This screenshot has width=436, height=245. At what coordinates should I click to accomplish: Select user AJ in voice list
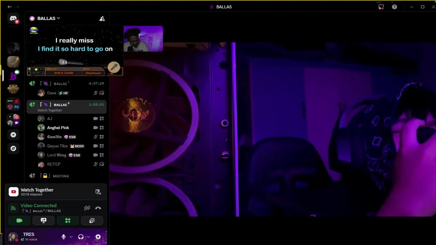pos(71,118)
